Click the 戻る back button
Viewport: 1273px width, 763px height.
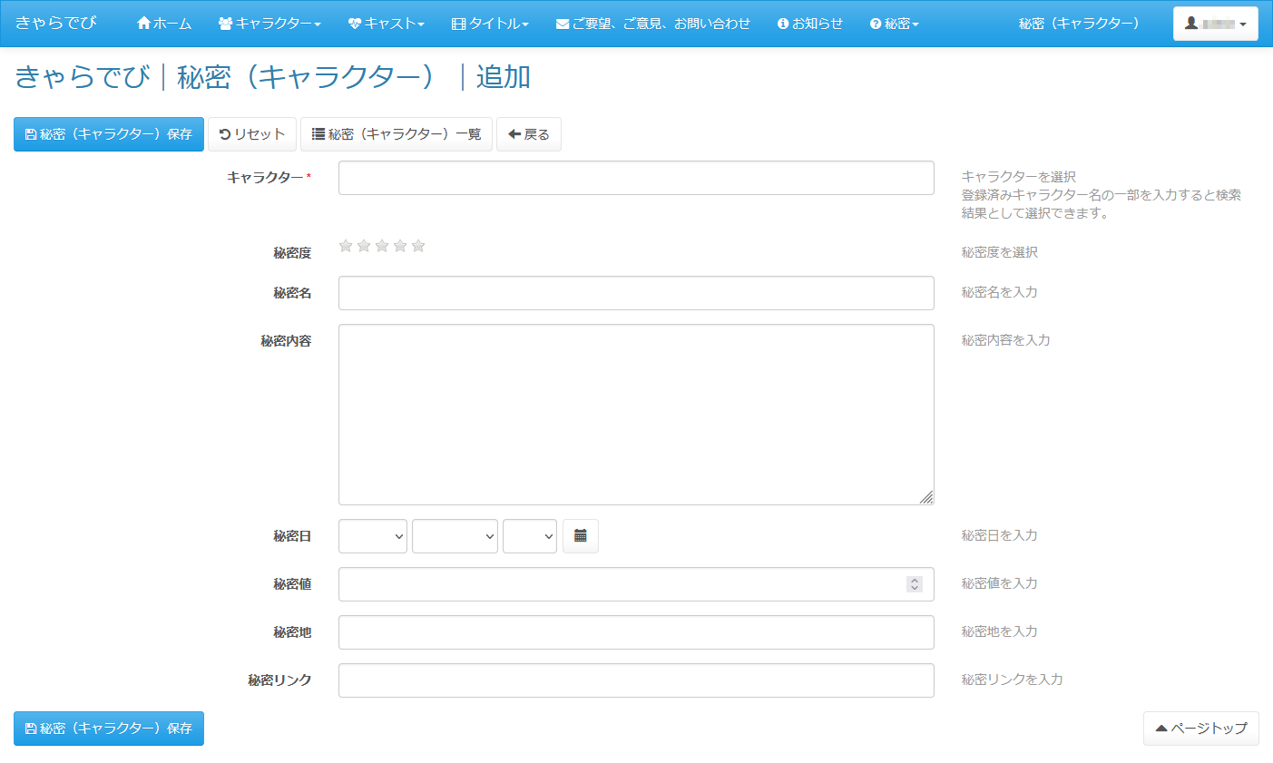pyautogui.click(x=529, y=134)
